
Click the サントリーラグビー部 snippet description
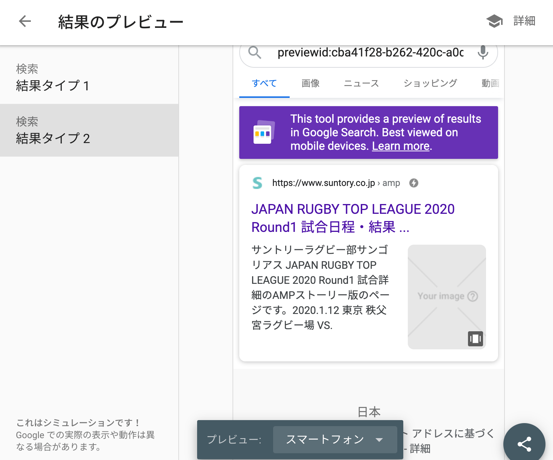(x=320, y=287)
